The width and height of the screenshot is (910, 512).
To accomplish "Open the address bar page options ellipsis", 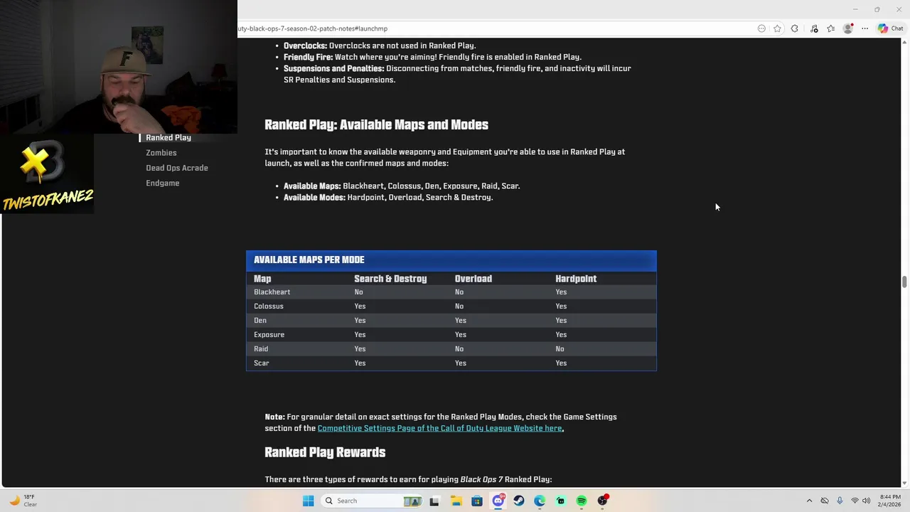I will (x=761, y=28).
